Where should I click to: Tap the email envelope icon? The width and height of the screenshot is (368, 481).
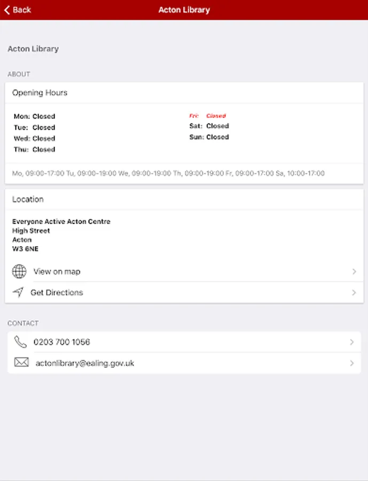tap(21, 363)
